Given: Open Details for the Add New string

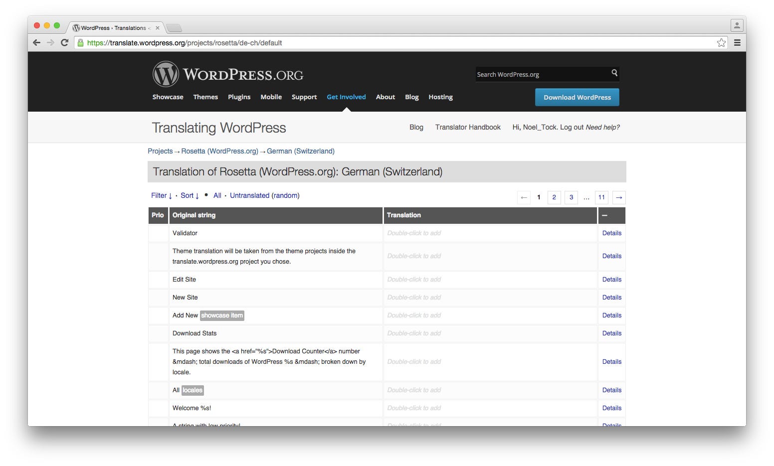Looking at the screenshot, I should (612, 315).
